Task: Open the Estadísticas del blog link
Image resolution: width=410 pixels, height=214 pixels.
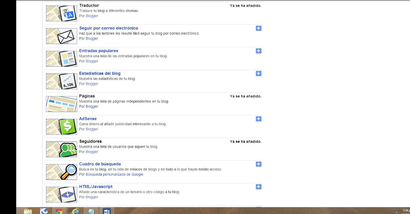Action: click(100, 73)
